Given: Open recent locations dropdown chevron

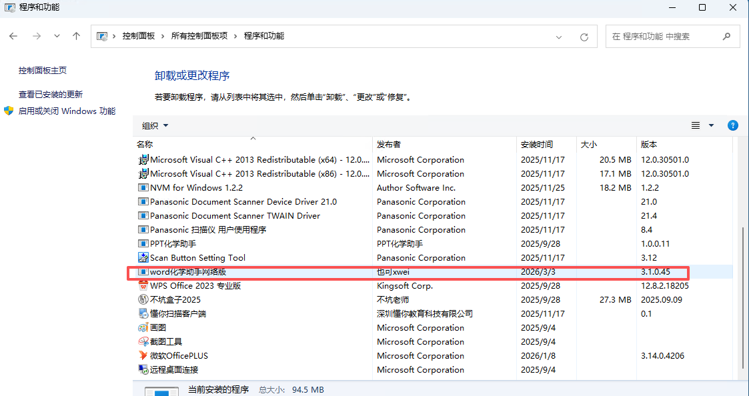Looking at the screenshot, I should pyautogui.click(x=57, y=36).
